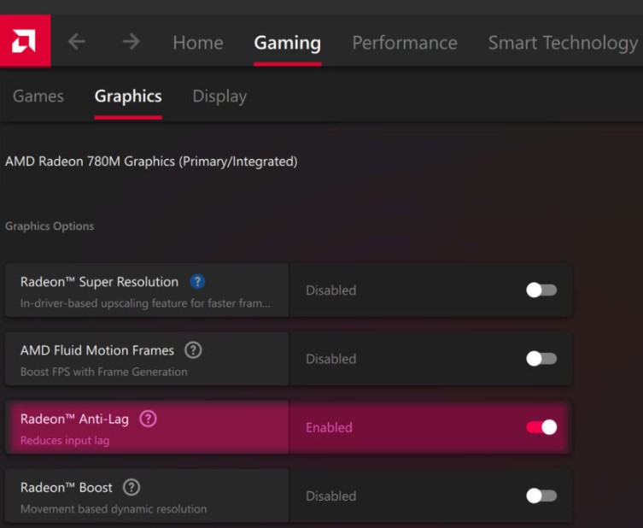643x528 pixels.
Task: Click the AMD Radeon 780M Graphics label
Action: click(151, 161)
